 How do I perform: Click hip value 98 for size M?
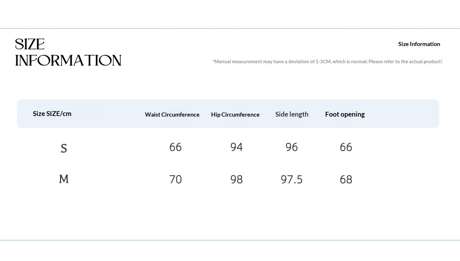coord(236,180)
